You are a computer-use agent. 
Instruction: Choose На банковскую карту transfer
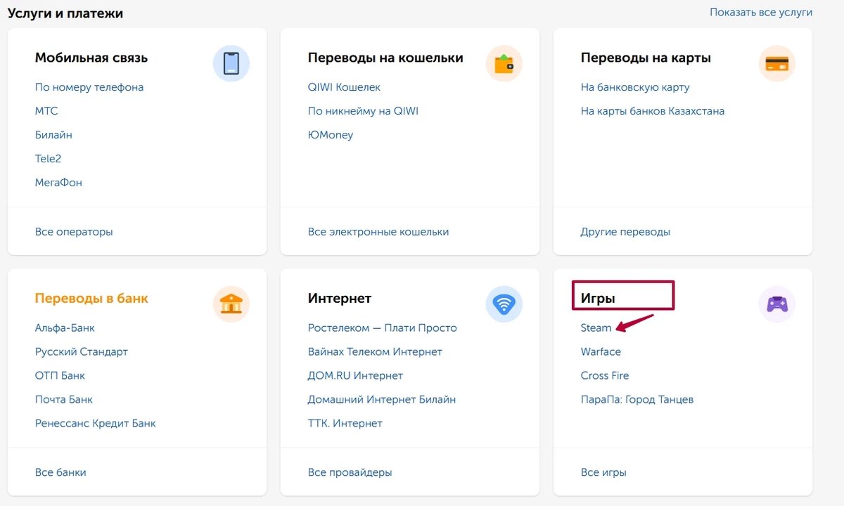tap(635, 87)
